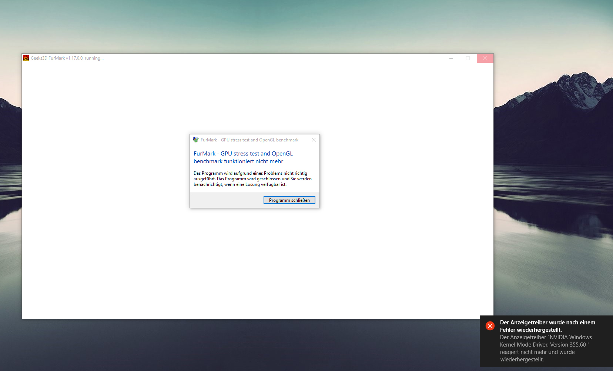Open the 'Der Anzeigetreiber wurde nach einem Fehler' notification
The height and width of the screenshot is (371, 613).
[546, 341]
